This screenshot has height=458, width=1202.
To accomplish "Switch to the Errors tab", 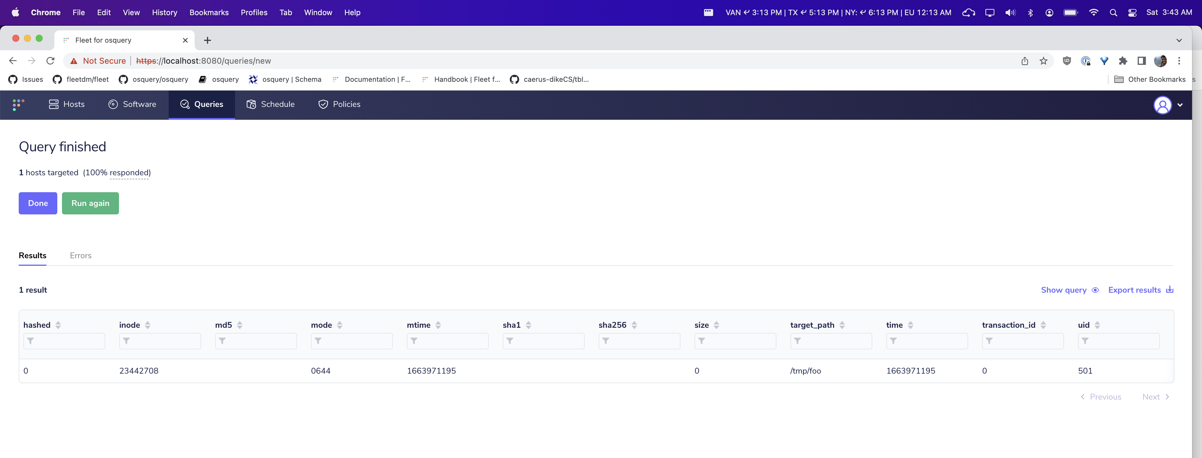I will pyautogui.click(x=80, y=256).
